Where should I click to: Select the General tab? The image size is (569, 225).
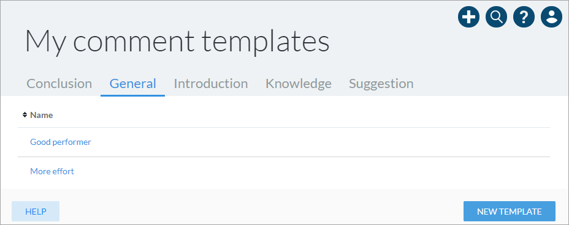pyautogui.click(x=133, y=84)
